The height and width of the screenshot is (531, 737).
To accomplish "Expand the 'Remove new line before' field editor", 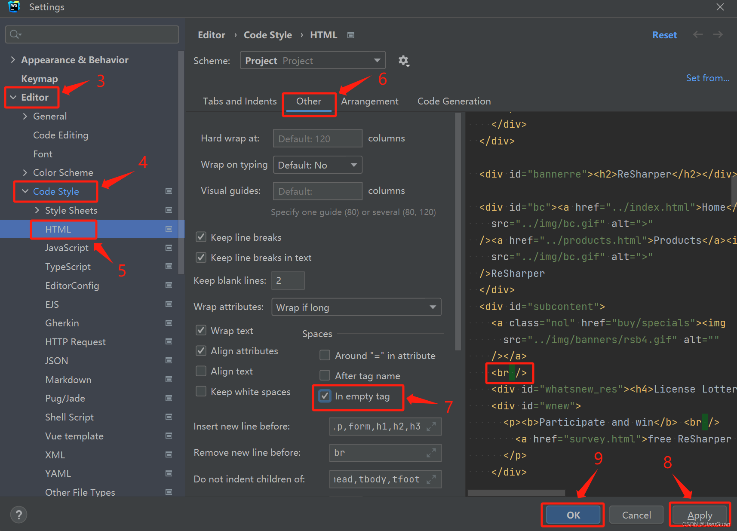I will [431, 452].
